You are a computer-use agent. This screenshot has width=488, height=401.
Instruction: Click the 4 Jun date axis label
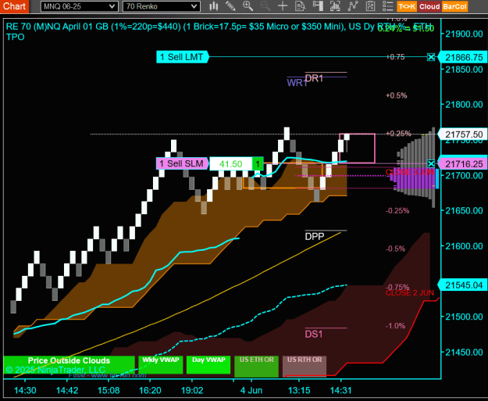[x=251, y=390]
